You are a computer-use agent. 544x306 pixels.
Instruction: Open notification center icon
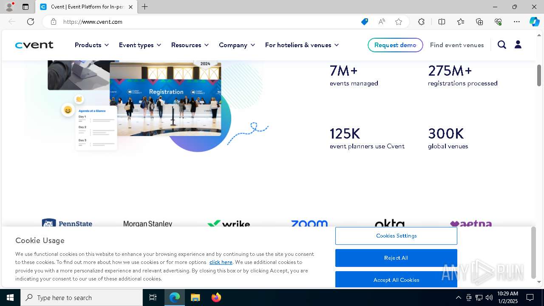(x=530, y=297)
